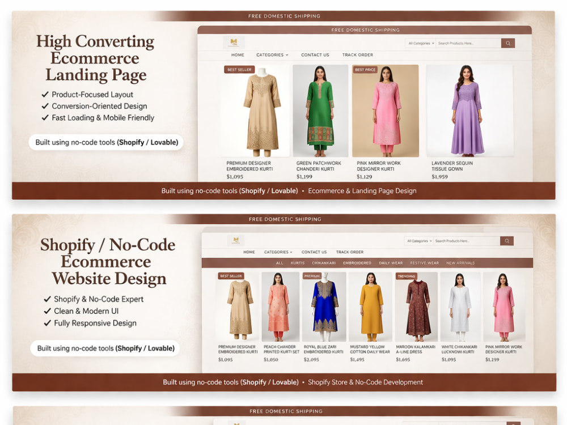Open All Categories dropdown in top mockup

[x=421, y=44]
